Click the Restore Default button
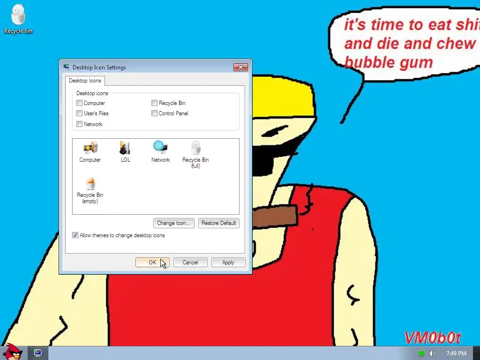This screenshot has width=480, height=360. (x=218, y=223)
